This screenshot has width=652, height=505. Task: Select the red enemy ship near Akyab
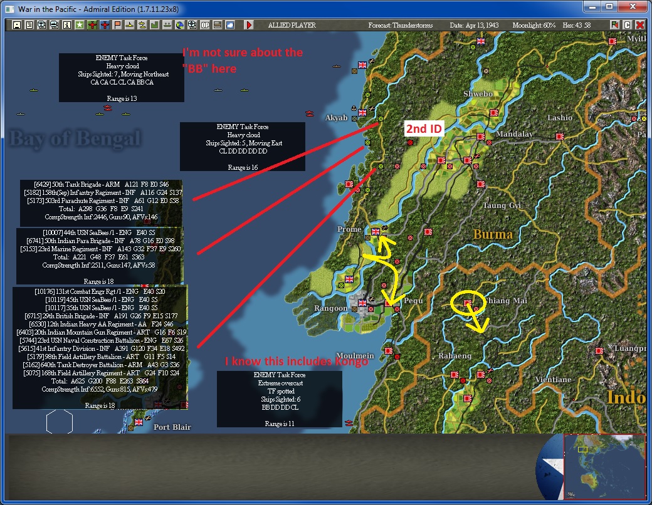[x=309, y=113]
